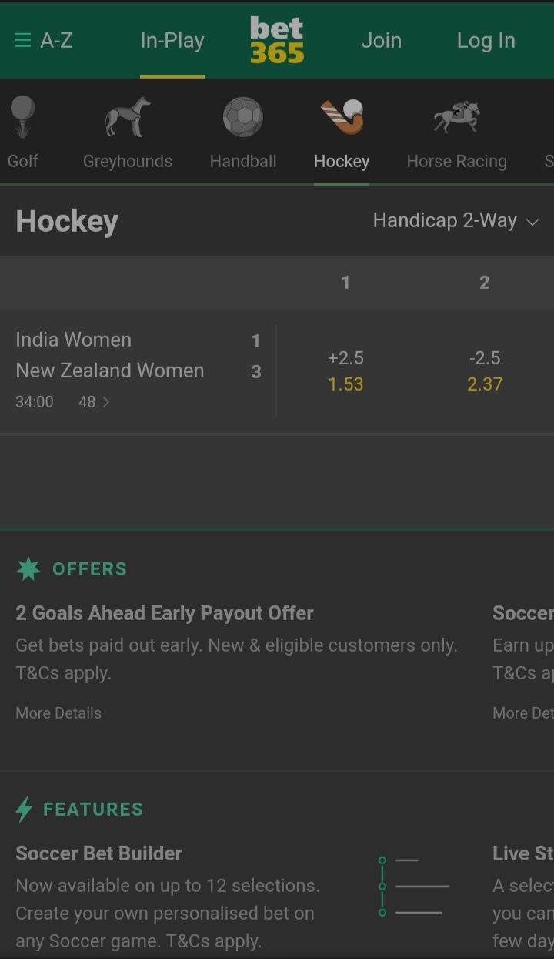
Task: Click the Log In button
Action: coord(486,40)
